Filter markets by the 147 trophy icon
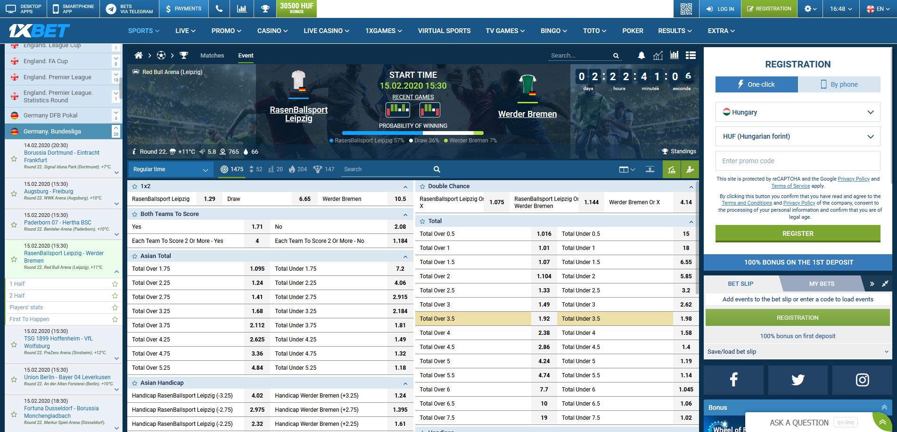Screen dimensions: 897x432 (x=324, y=169)
